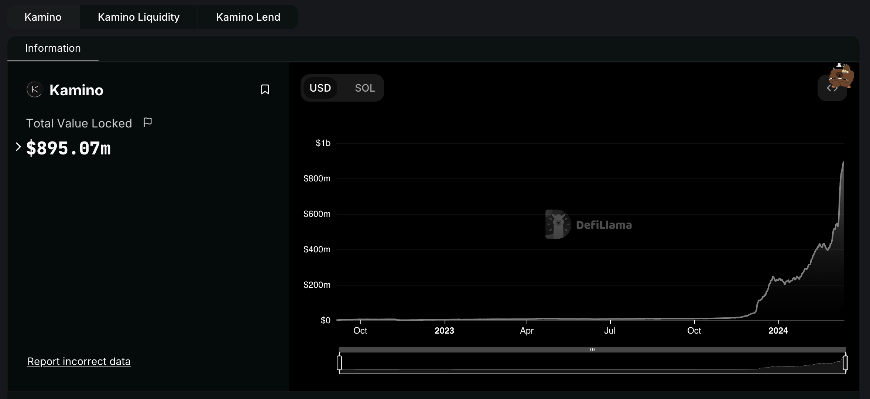
Task: Click the flag icon beside Total Value Locked
Action: (x=147, y=122)
